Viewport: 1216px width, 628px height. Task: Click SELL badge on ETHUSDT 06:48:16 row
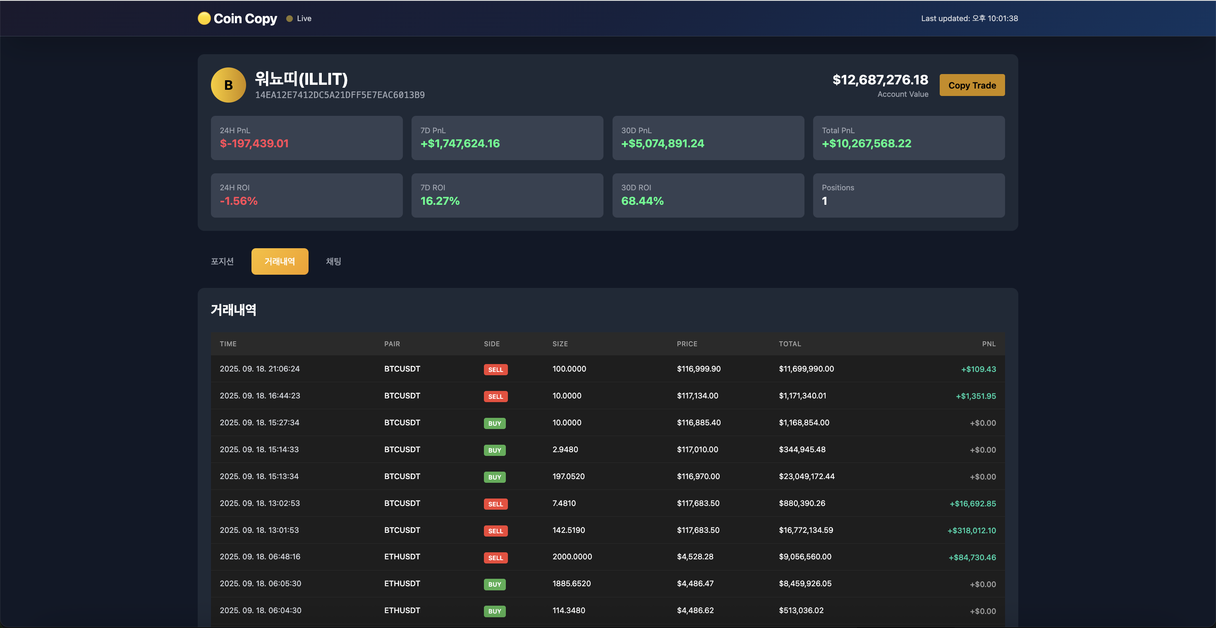click(x=495, y=558)
